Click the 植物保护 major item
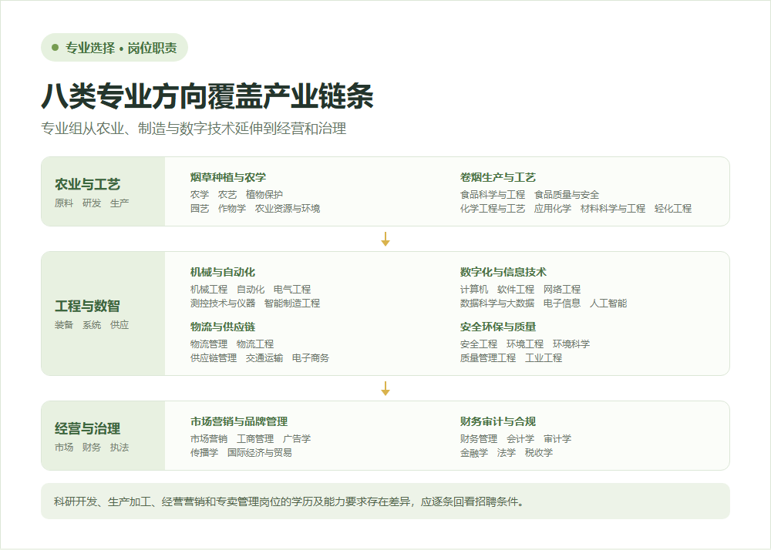 click(x=264, y=194)
